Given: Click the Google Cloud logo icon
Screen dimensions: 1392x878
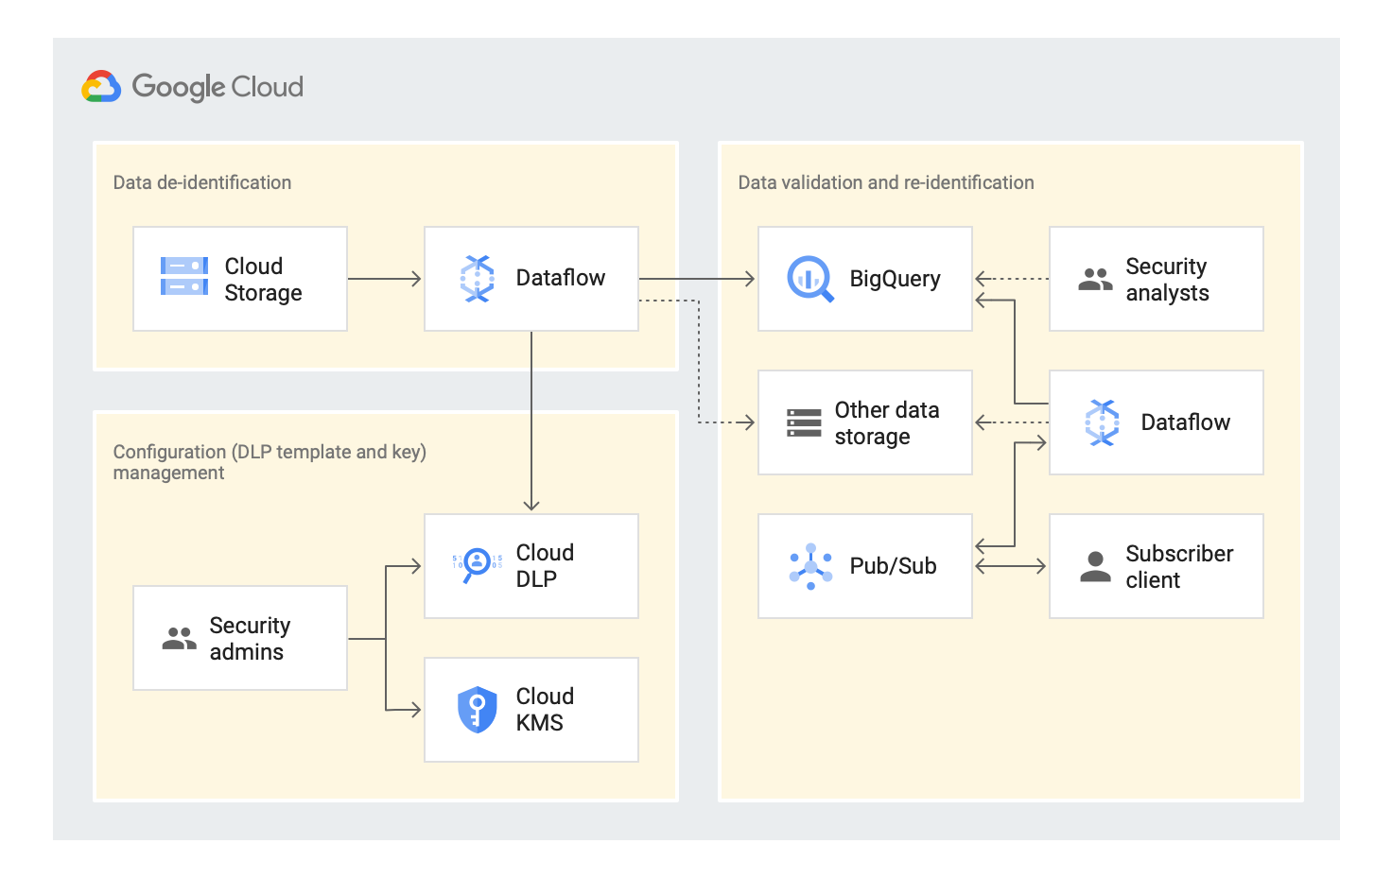Looking at the screenshot, I should (101, 87).
